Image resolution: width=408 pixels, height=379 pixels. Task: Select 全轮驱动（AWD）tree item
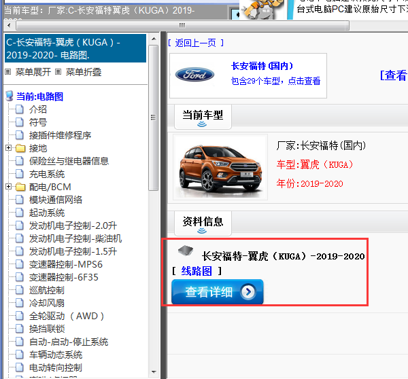click(x=67, y=316)
